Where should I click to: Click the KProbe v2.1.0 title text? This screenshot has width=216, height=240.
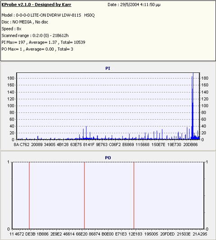pyautogui.click(x=36, y=5)
